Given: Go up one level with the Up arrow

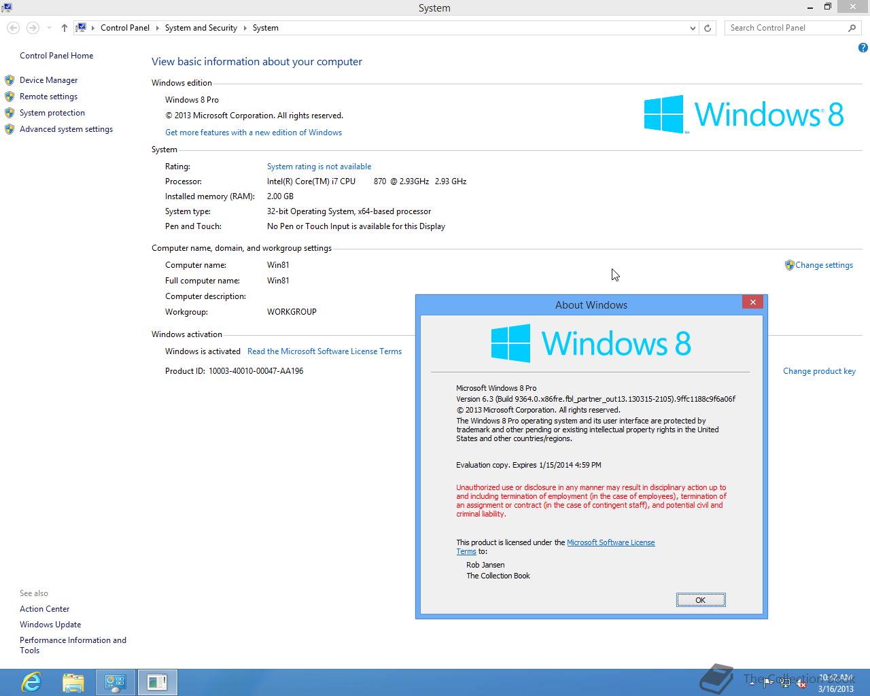Looking at the screenshot, I should tap(64, 28).
